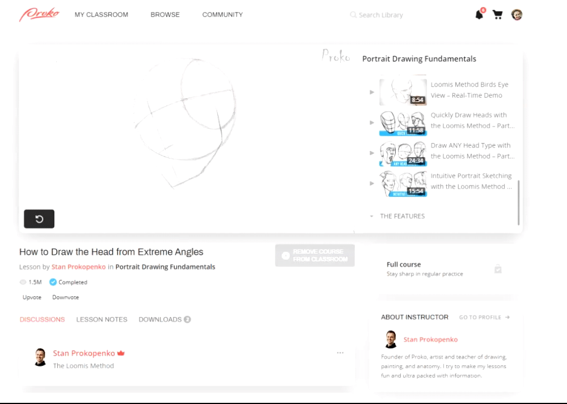Click the Downloads count badge
The height and width of the screenshot is (404, 567).
187,319
